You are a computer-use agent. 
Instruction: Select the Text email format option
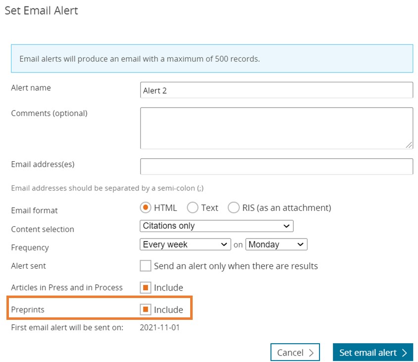pyautogui.click(x=193, y=208)
